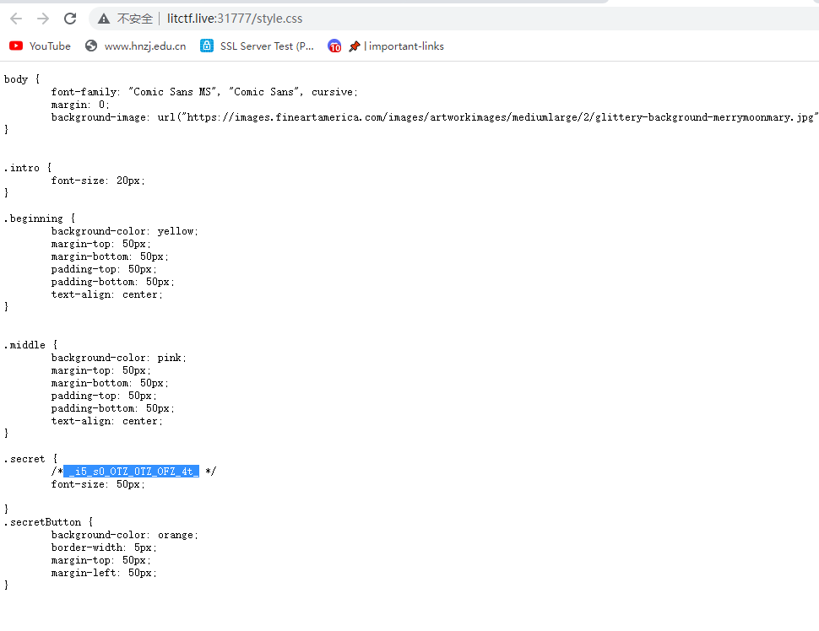Click the globe icon for hnzj.edu.cn bookmark
This screenshot has width=819, height=631.
[91, 46]
